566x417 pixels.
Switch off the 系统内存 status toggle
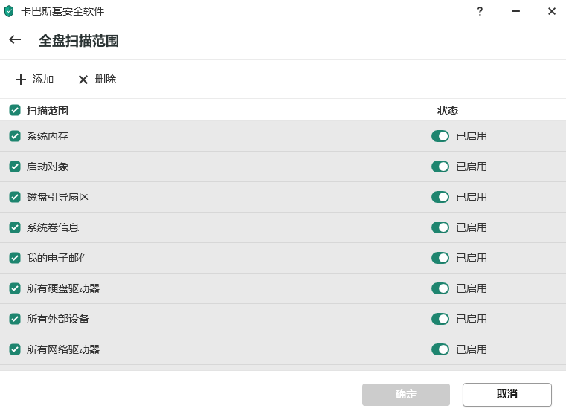click(440, 136)
